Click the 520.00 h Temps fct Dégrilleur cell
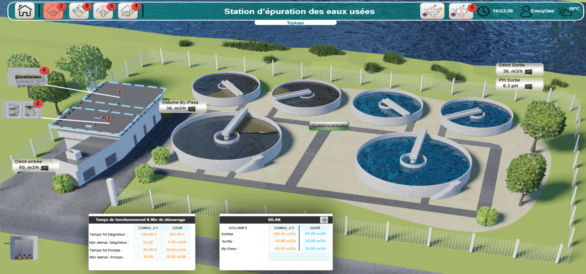 tap(148, 234)
